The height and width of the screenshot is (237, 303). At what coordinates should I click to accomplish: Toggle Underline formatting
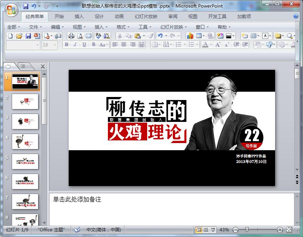click(84, 45)
